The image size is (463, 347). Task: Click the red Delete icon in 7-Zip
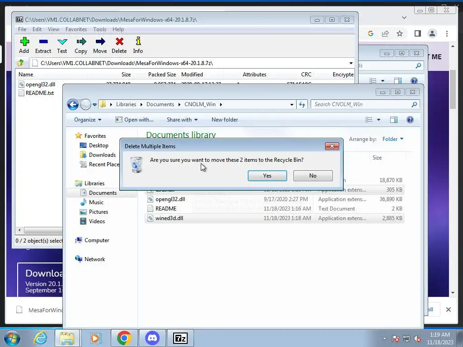(x=119, y=45)
